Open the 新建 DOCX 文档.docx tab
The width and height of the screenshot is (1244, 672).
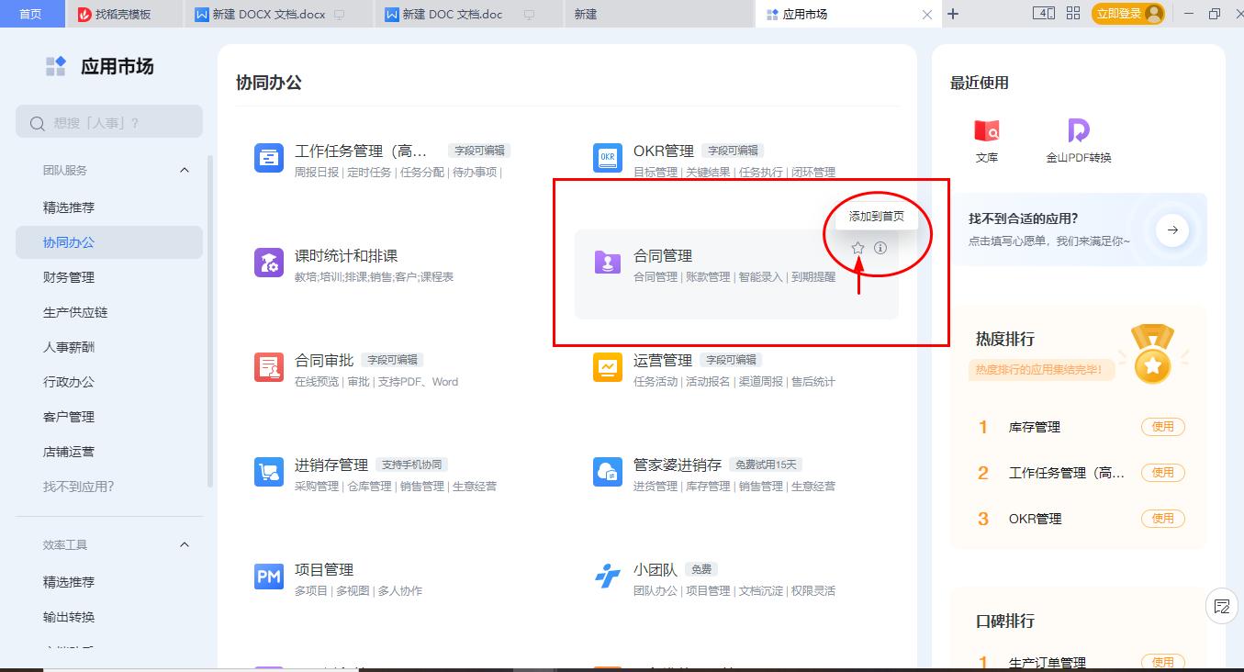(266, 14)
